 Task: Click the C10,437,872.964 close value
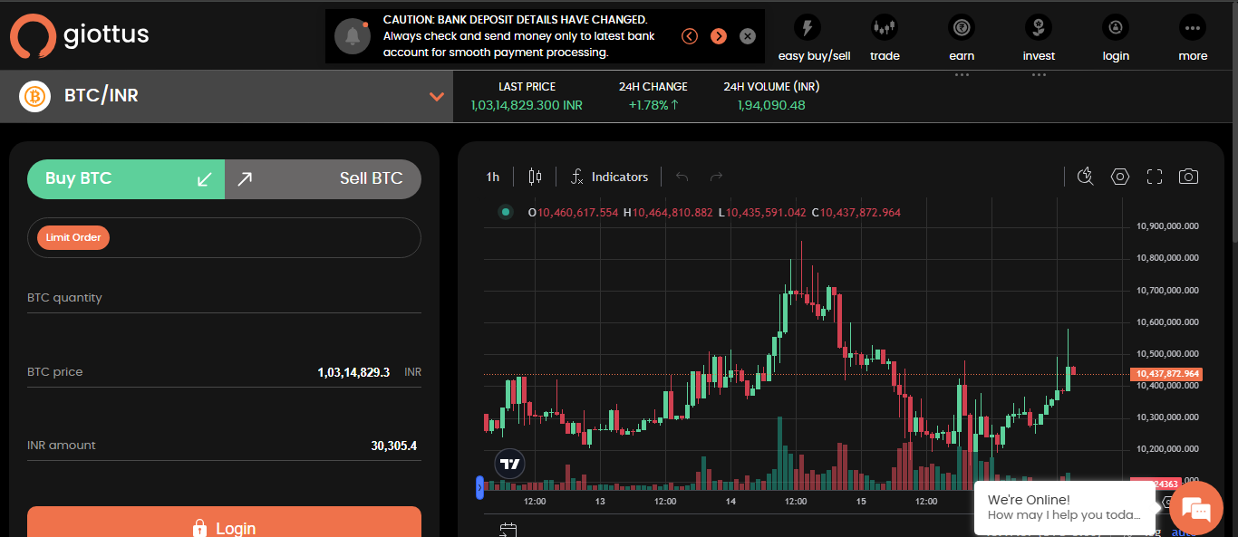point(856,213)
